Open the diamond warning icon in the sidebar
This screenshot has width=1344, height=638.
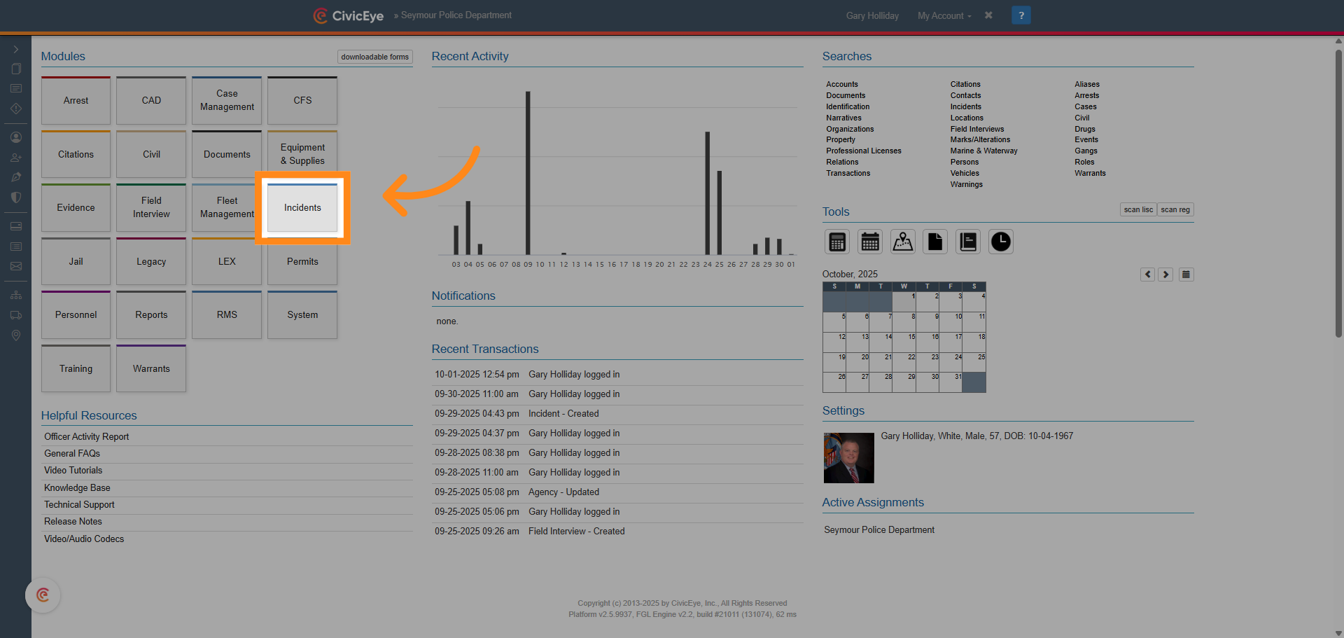pos(15,109)
